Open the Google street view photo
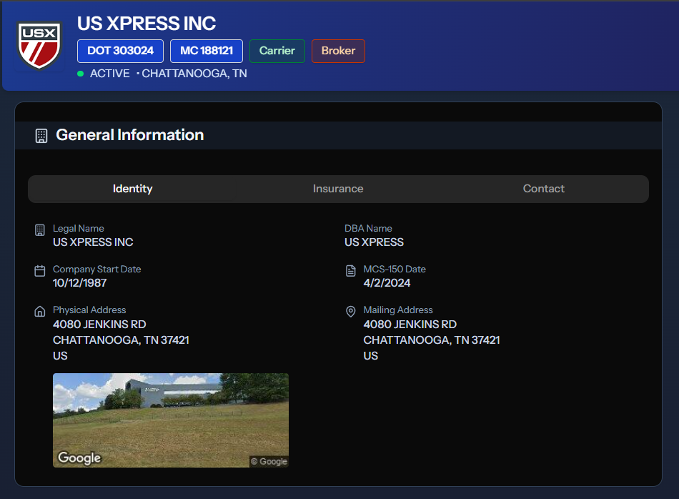The height and width of the screenshot is (499, 679). click(171, 415)
